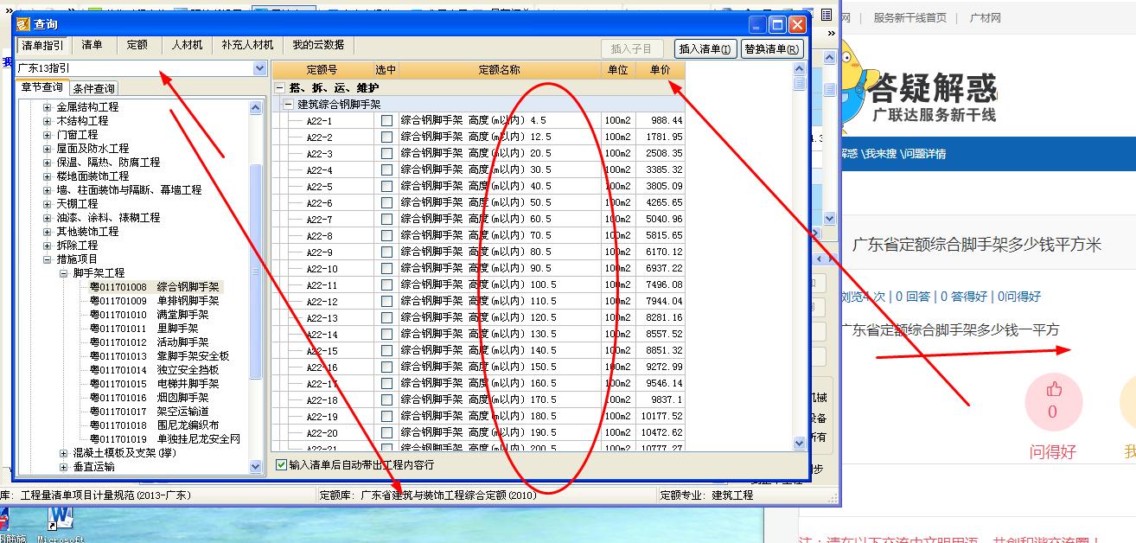1136x543 pixels.
Task: Open the 补充人材机 tab
Action: pos(247,45)
